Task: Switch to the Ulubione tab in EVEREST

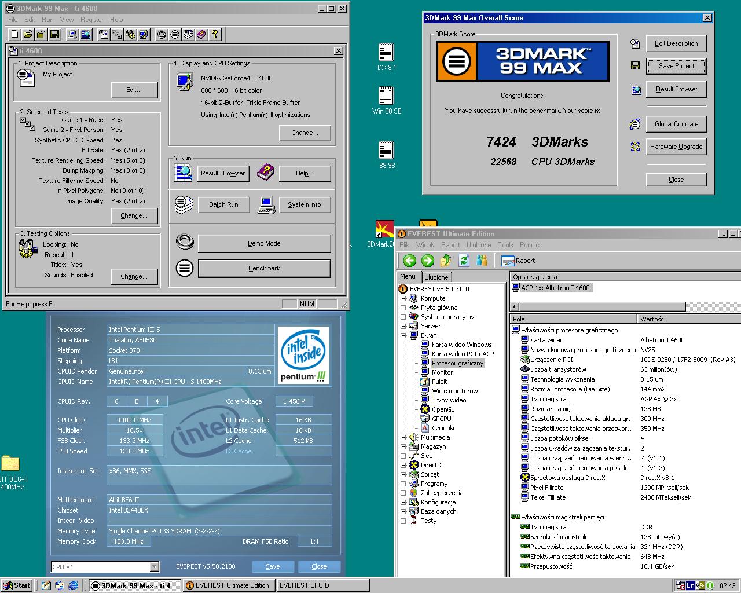Action: tap(436, 277)
